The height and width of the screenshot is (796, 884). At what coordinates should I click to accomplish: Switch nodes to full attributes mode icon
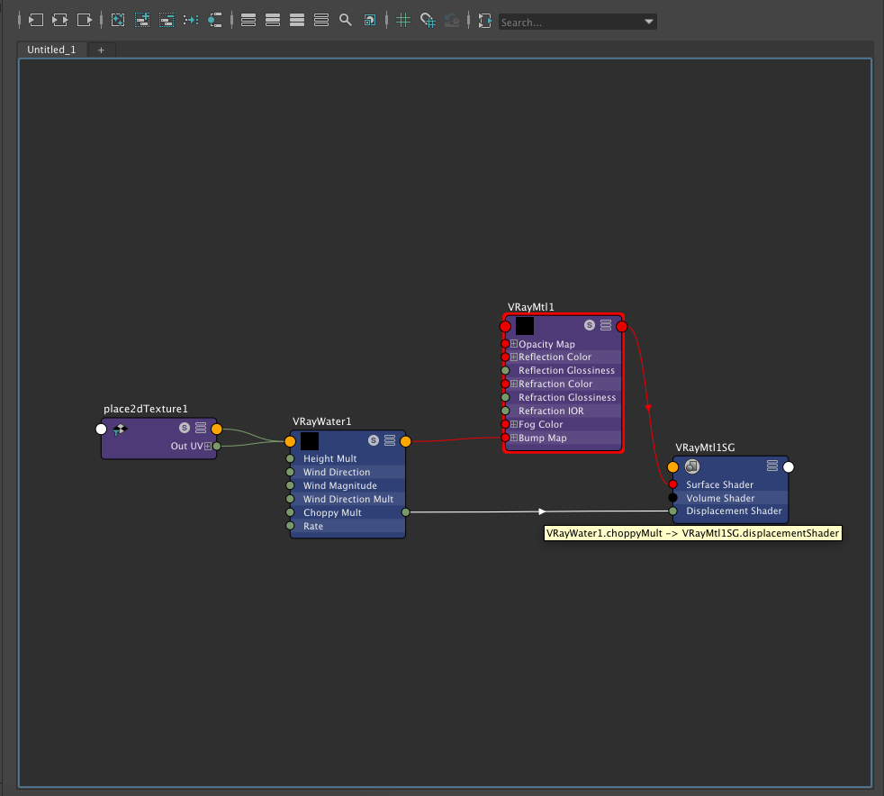pyautogui.click(x=297, y=21)
